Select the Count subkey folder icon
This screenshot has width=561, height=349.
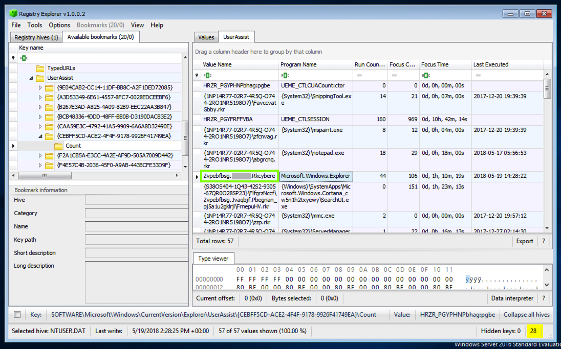tap(58, 146)
